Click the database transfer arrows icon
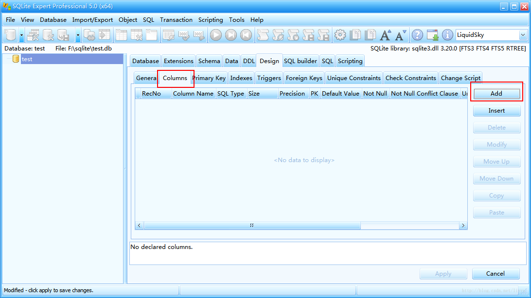The height and width of the screenshot is (298, 531). pyautogui.click(x=89, y=35)
